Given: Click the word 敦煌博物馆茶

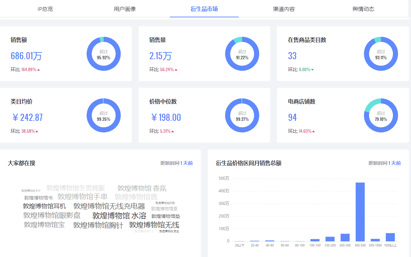Looking at the screenshot, I should (x=164, y=209).
